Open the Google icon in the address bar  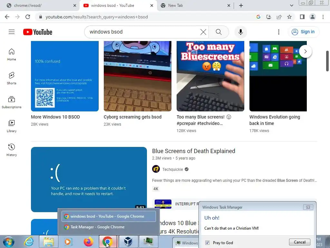(x=258, y=17)
